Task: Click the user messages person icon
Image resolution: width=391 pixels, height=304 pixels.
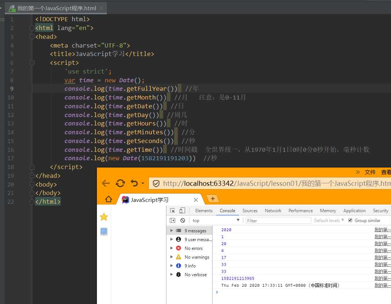Action: (178, 239)
